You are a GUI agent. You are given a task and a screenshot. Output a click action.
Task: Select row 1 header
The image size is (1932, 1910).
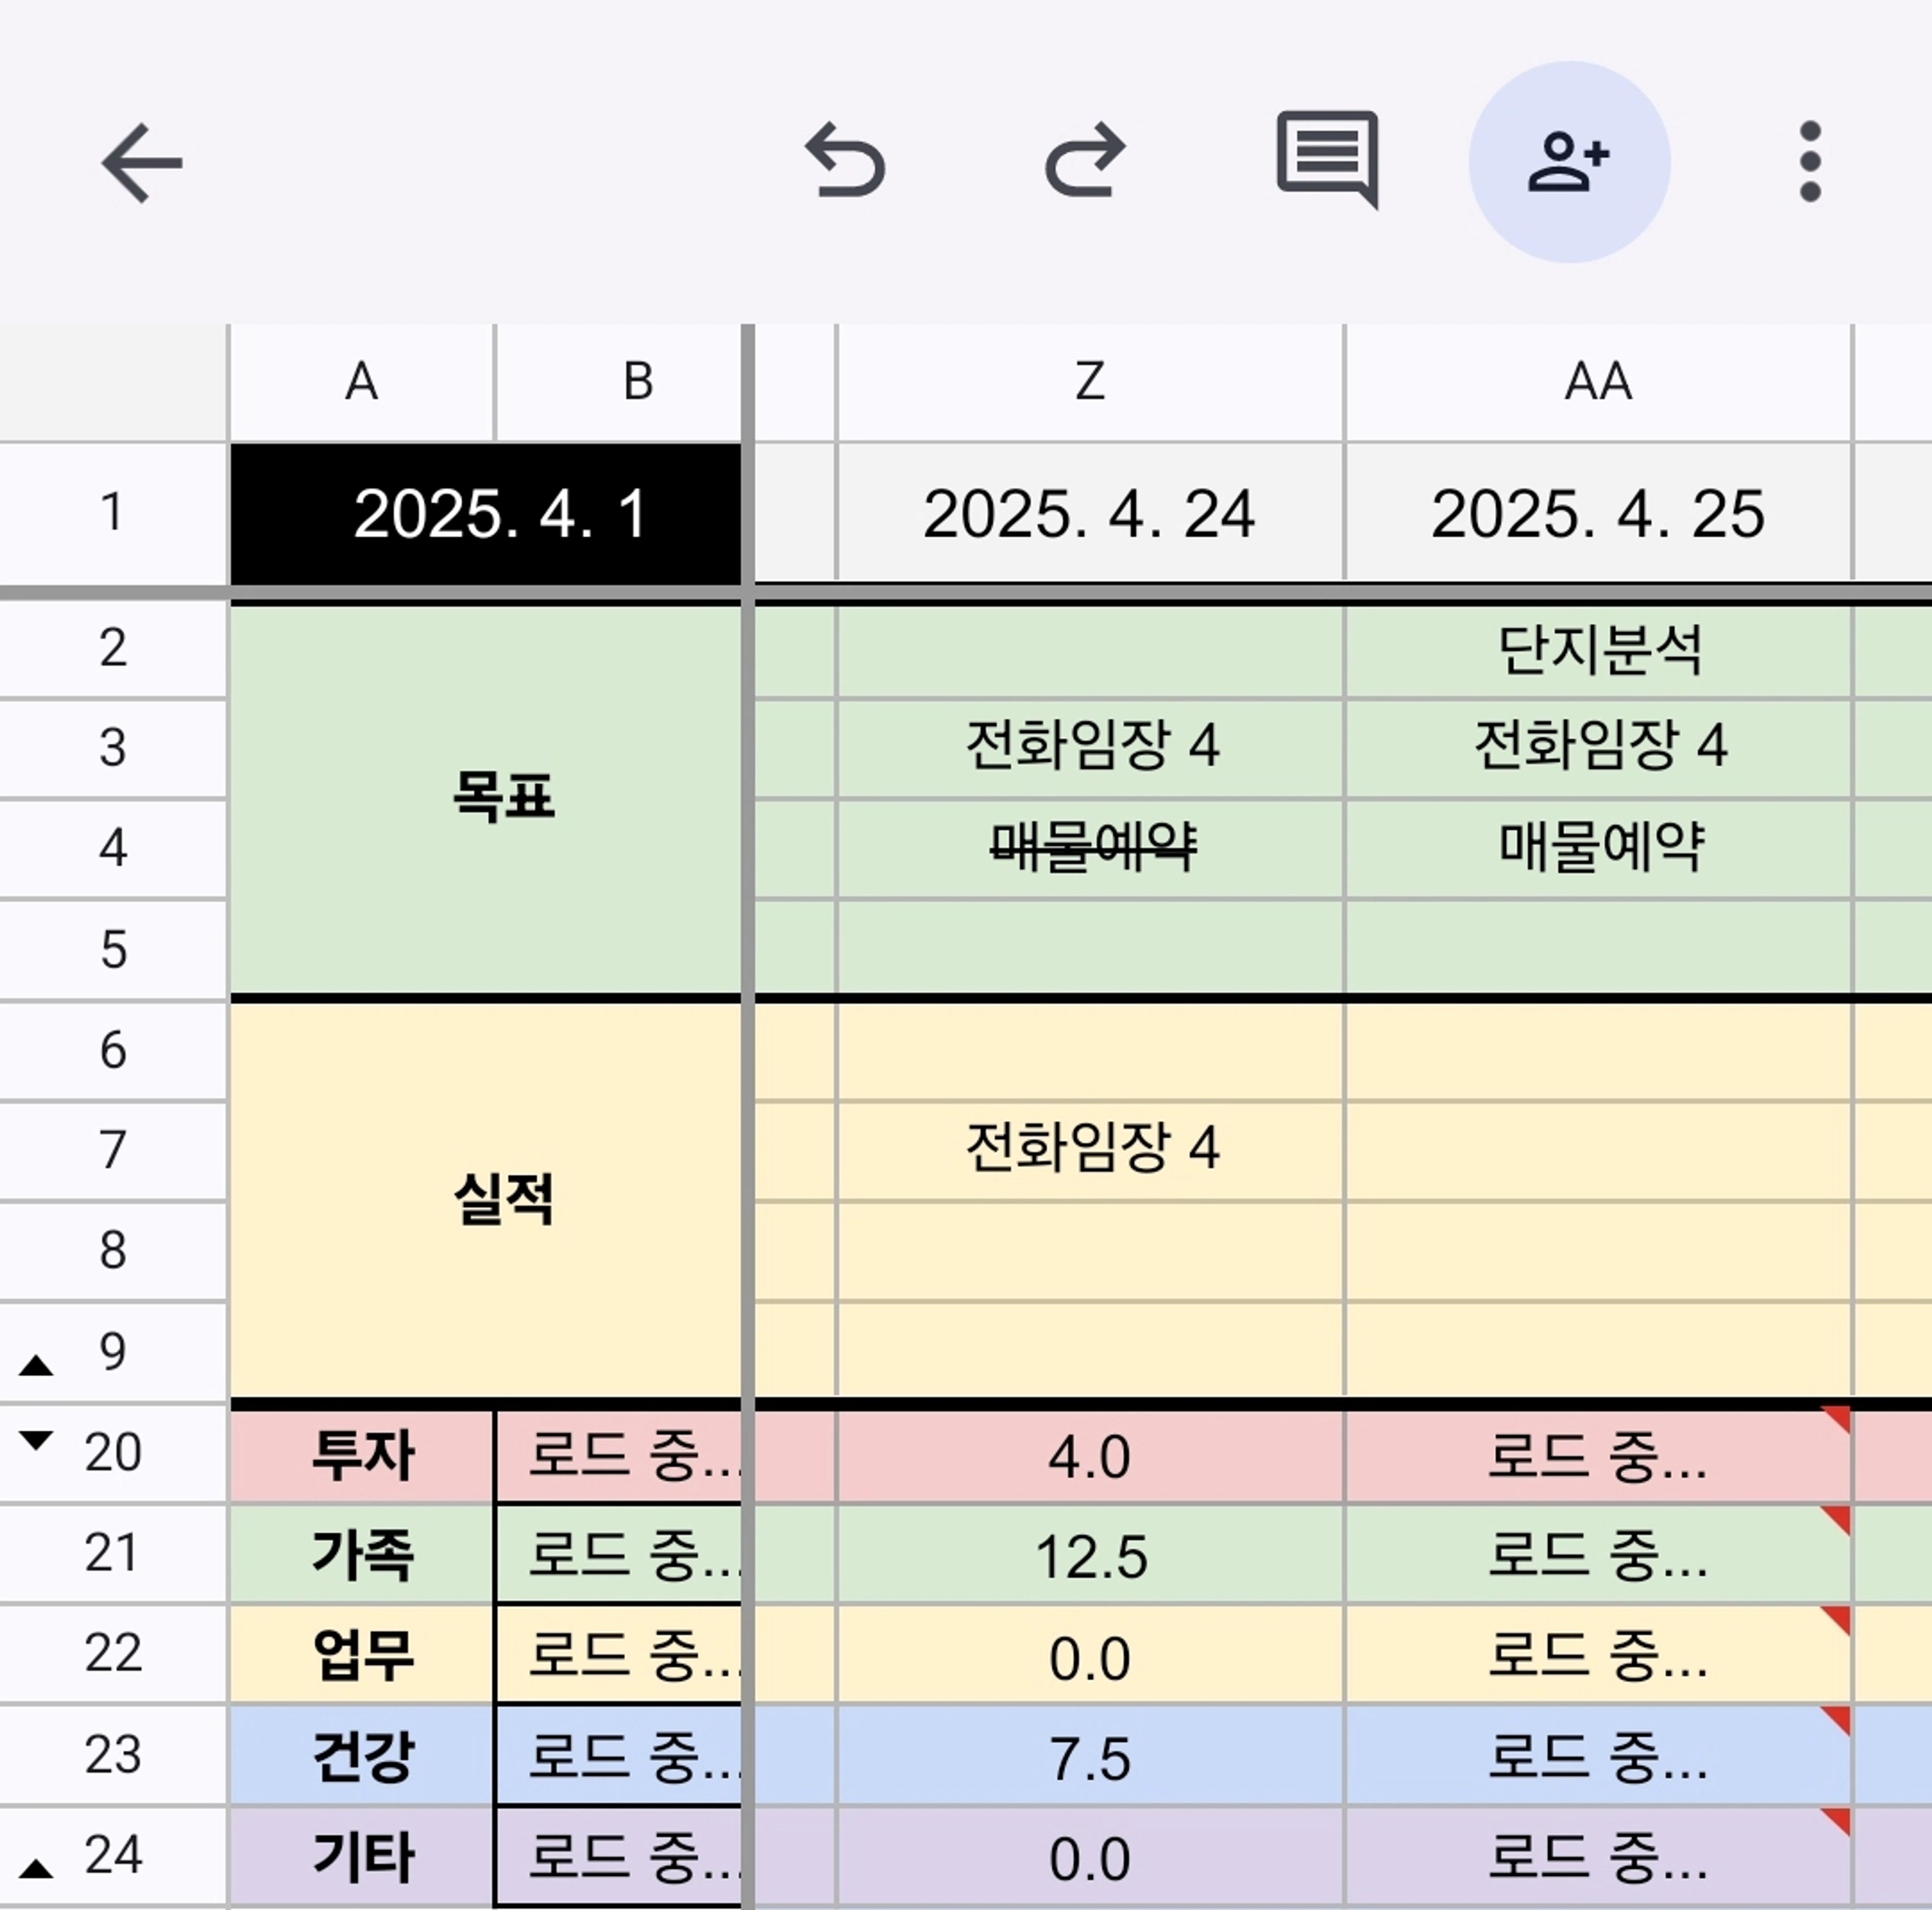coord(112,512)
